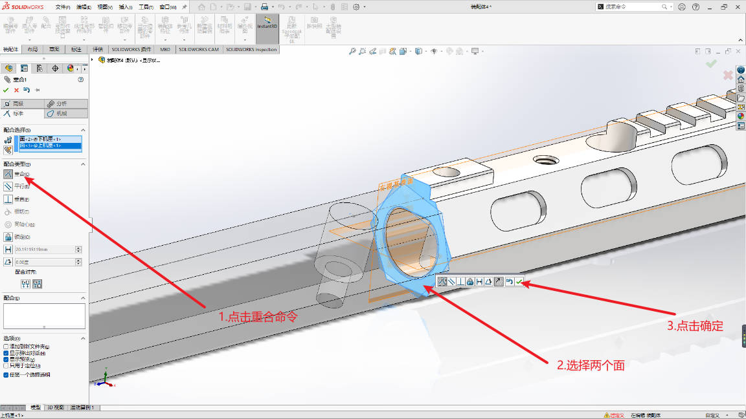
Task: Select the Coincident (重合) mate type icon
Action: point(8,175)
